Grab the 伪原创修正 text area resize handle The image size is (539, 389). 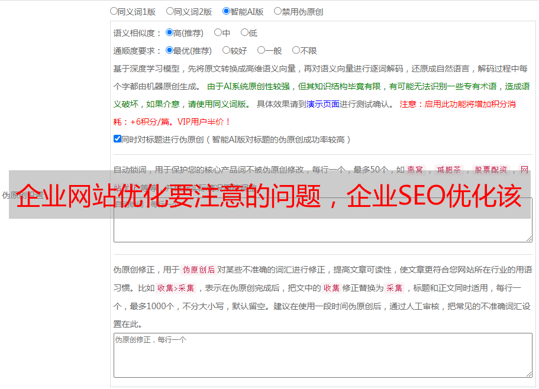[528, 374]
